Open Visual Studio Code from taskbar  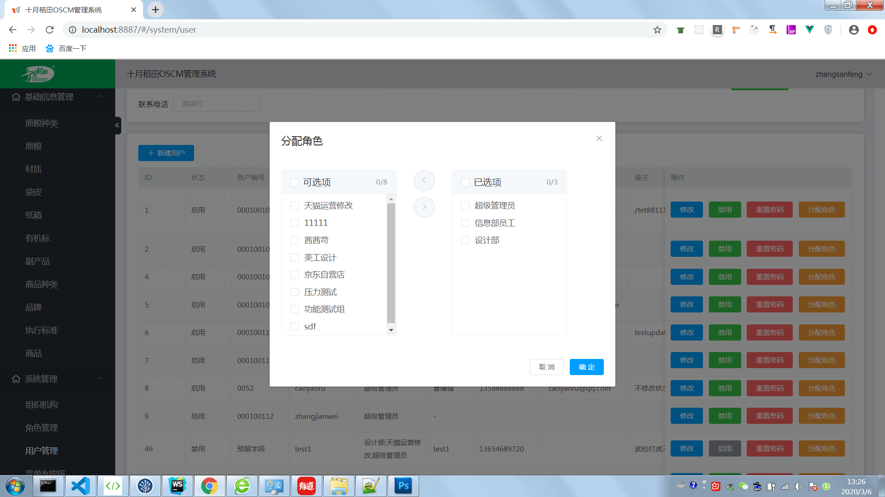coord(81,486)
